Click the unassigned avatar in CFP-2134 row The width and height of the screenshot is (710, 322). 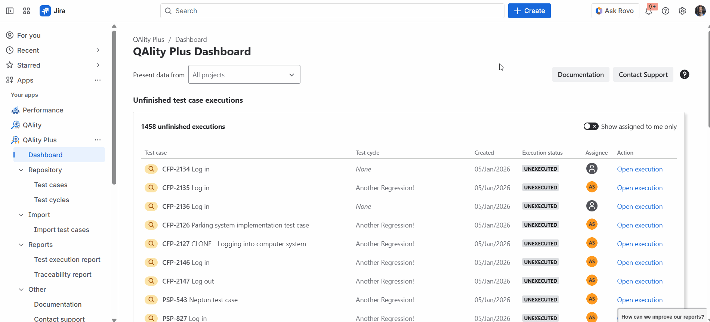[592, 168]
